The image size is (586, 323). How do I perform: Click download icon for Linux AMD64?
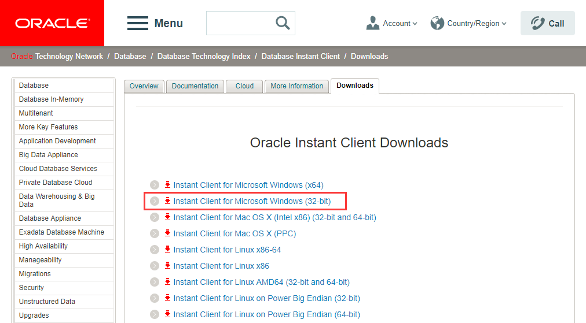click(x=167, y=281)
